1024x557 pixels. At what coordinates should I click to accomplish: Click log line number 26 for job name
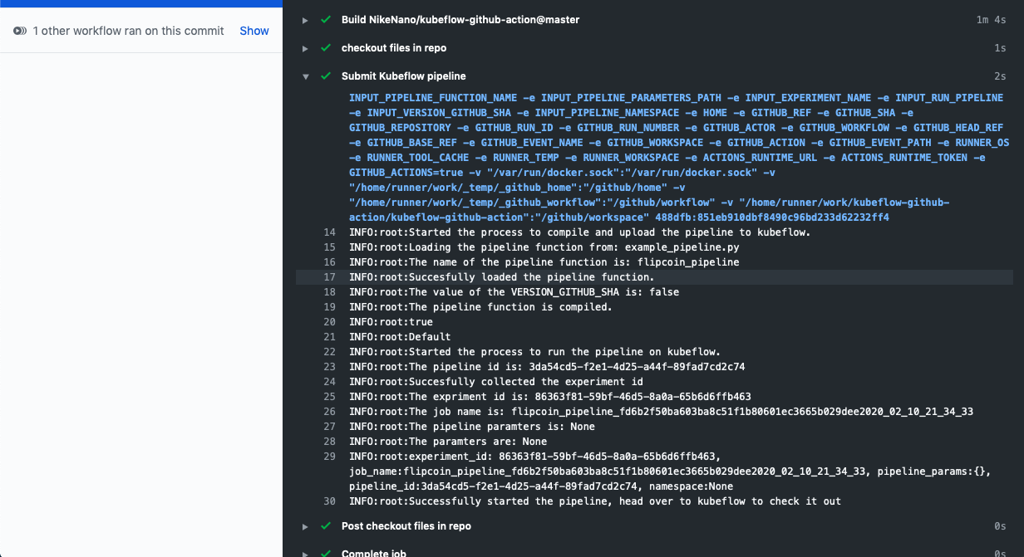tap(329, 412)
